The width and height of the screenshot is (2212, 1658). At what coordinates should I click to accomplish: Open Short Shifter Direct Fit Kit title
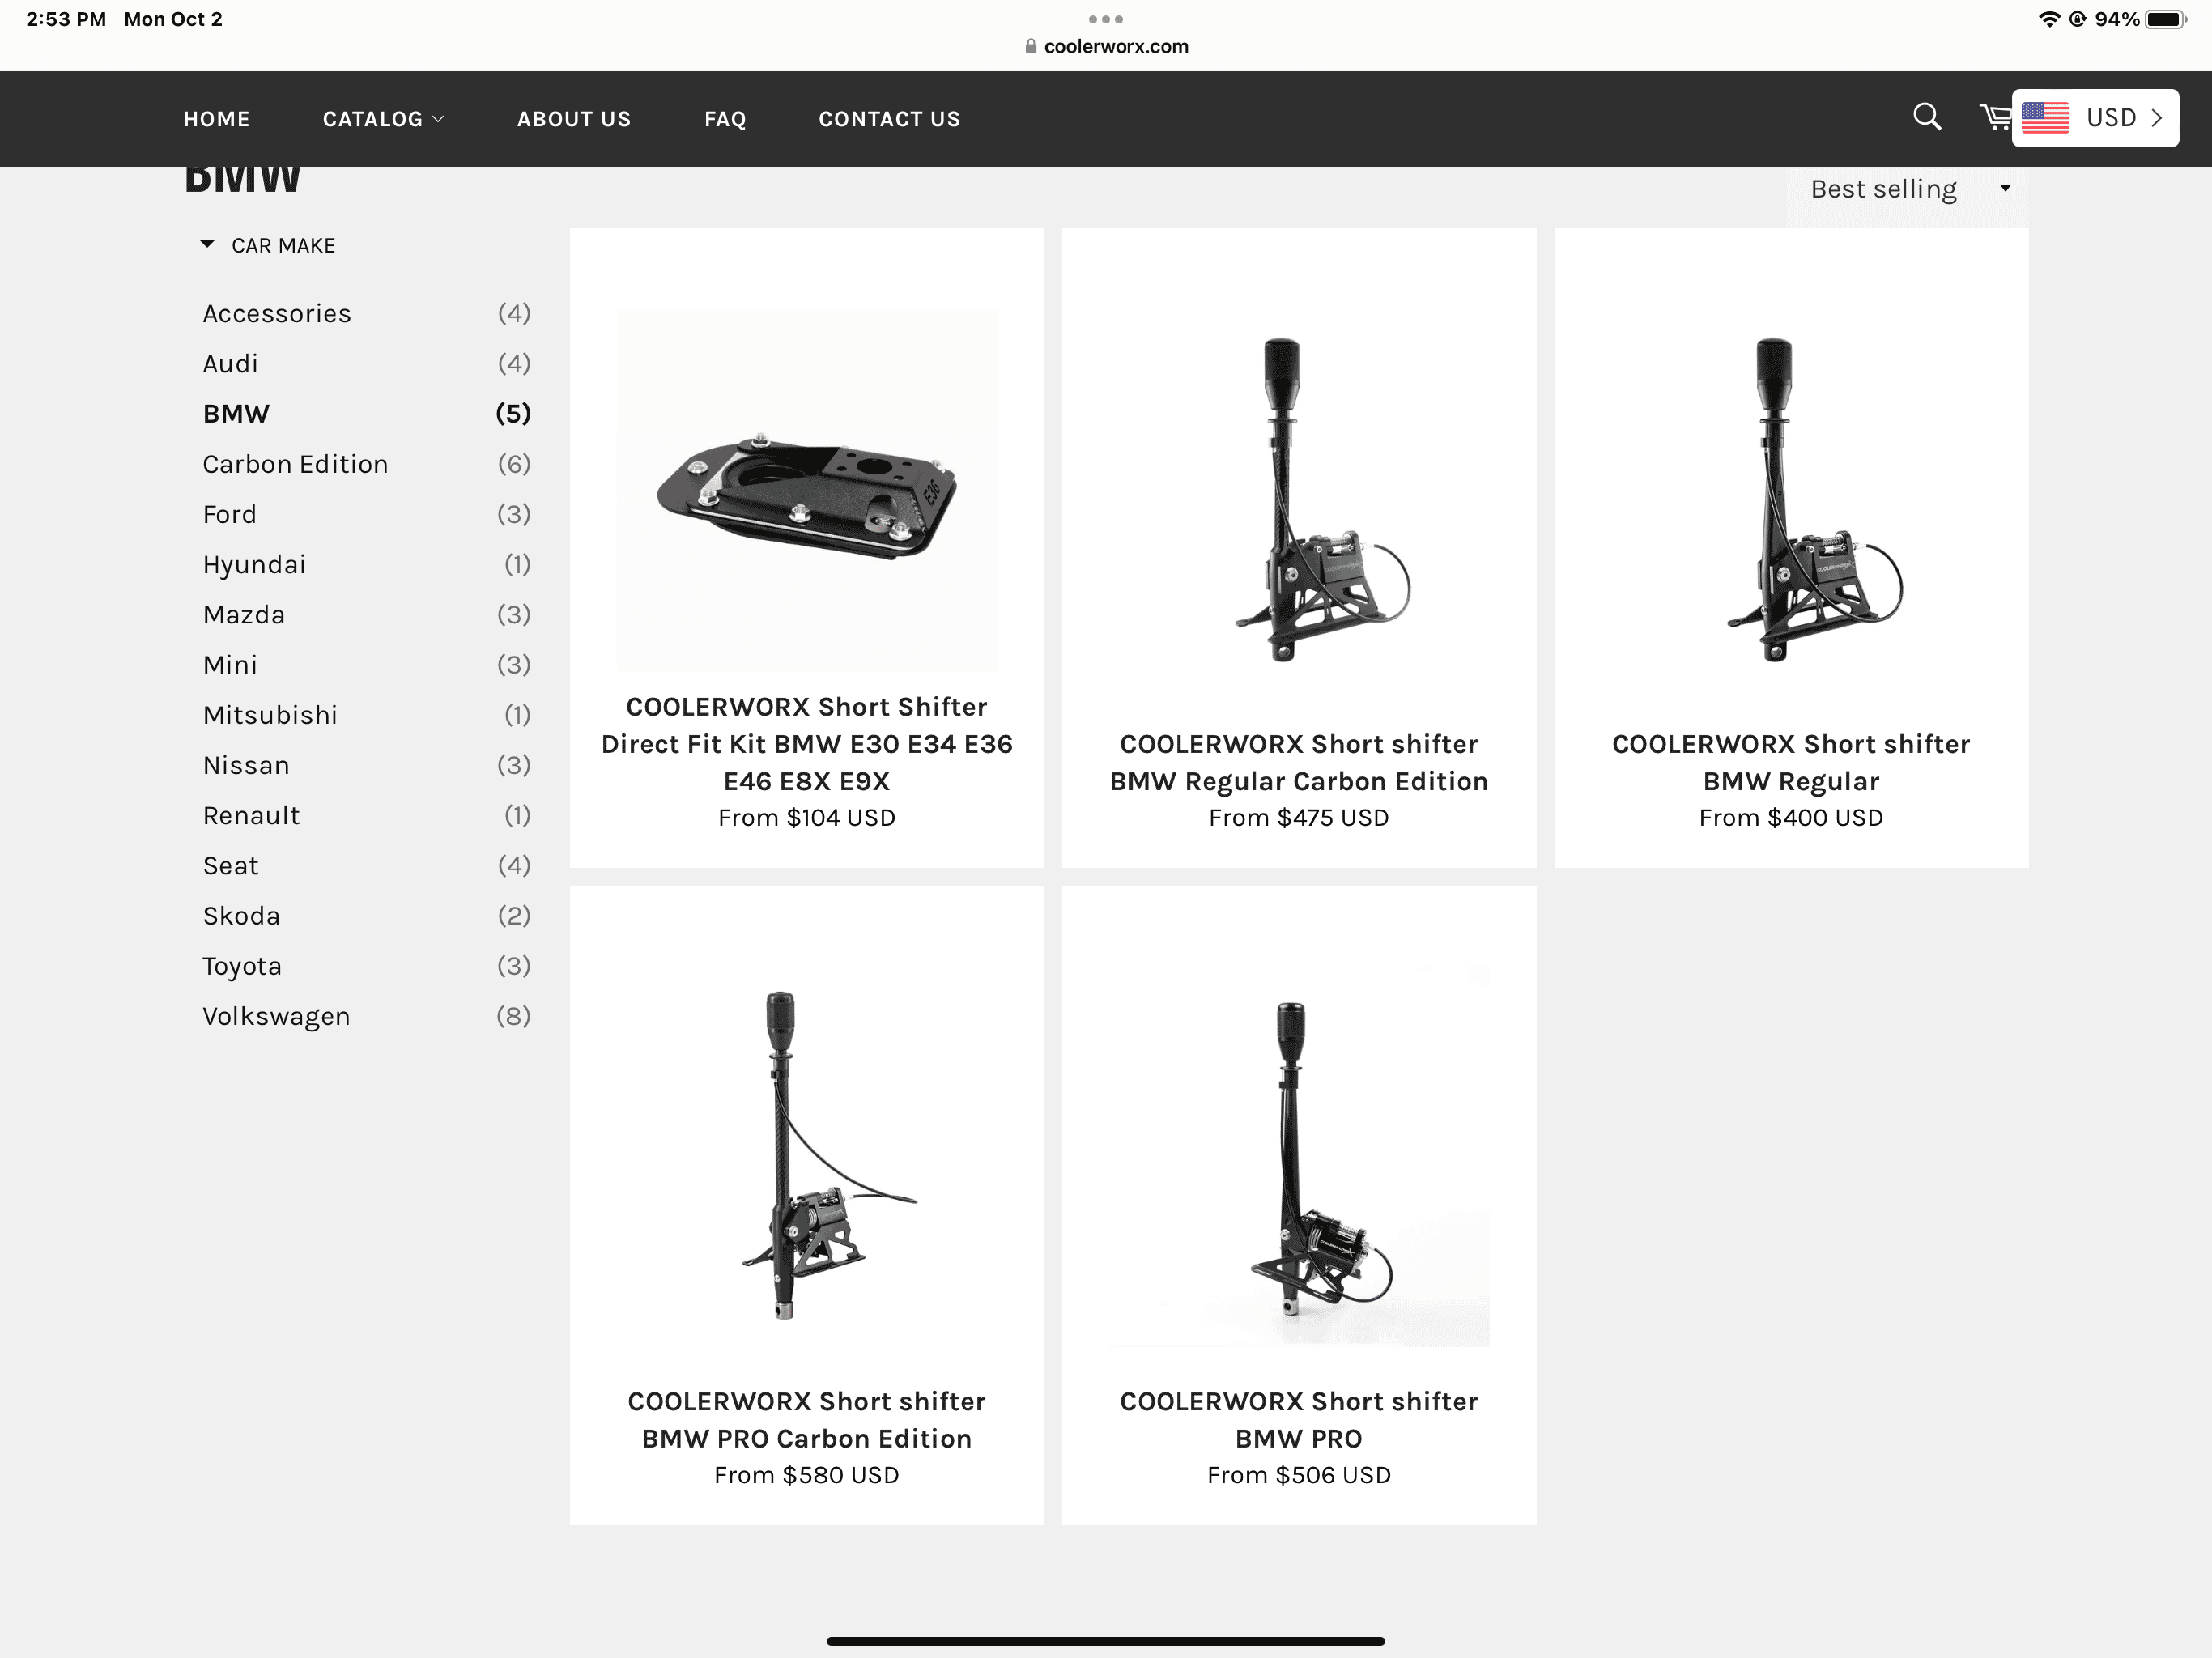(x=807, y=743)
